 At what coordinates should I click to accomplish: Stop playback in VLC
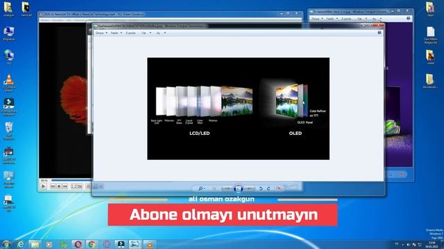pos(59,186)
